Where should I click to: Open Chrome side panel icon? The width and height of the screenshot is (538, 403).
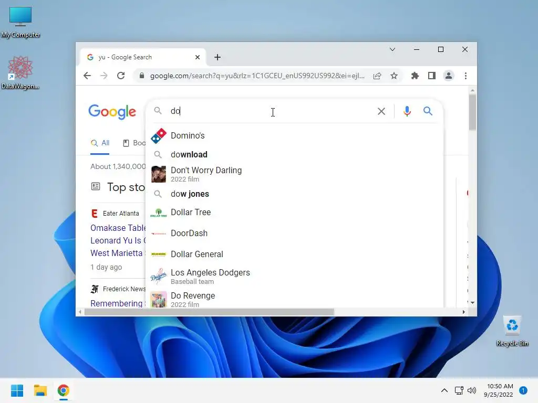click(432, 76)
